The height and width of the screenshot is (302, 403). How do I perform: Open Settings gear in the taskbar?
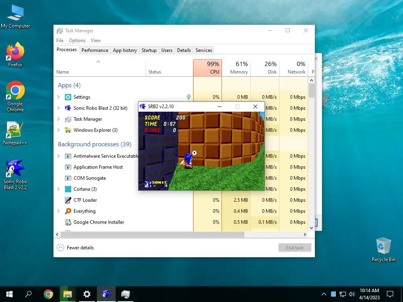pos(87,294)
